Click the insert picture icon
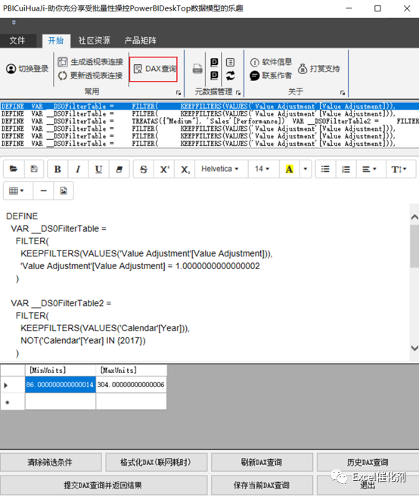This screenshot has width=419, height=496. [x=64, y=191]
